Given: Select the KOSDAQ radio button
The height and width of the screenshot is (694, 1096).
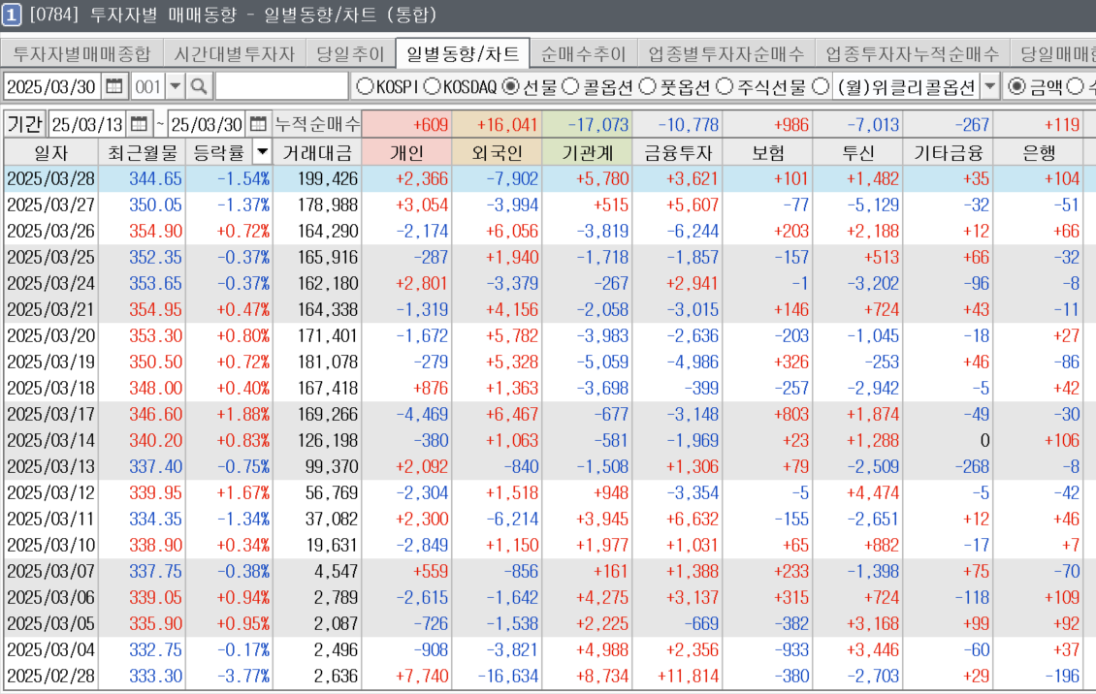Looking at the screenshot, I should pos(433,86).
